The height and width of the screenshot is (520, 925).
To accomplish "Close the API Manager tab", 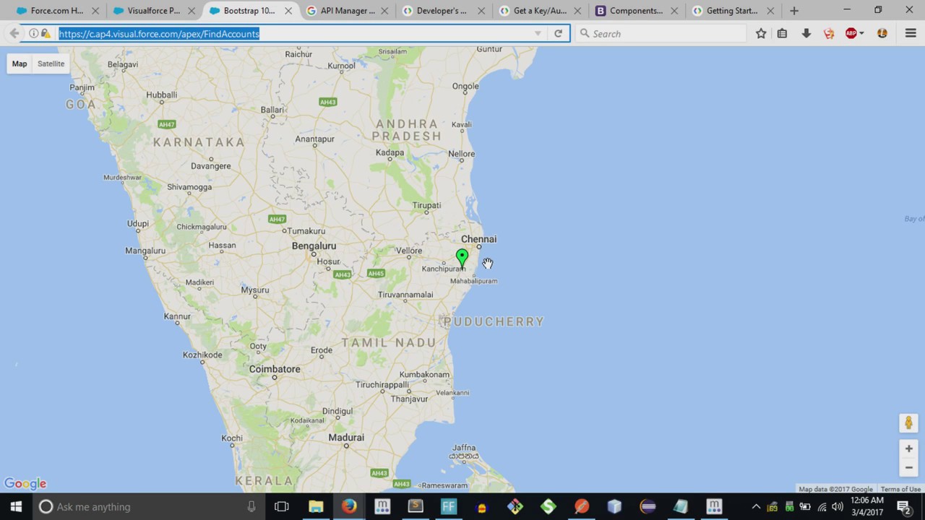I will coord(384,11).
